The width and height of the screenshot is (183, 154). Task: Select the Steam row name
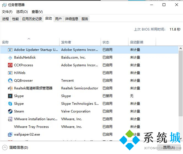point(19,111)
